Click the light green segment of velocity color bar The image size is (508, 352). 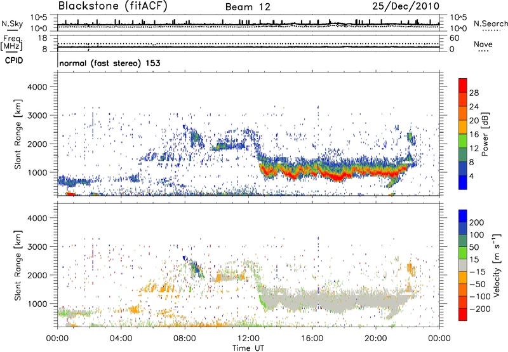click(463, 253)
